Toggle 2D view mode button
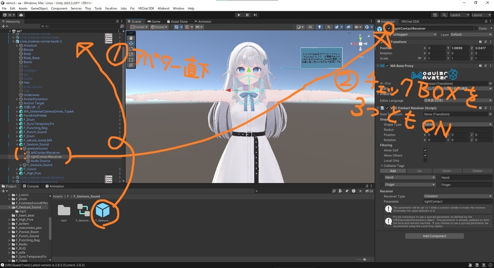Viewport: 494px width, 268px height. tap(310, 27)
